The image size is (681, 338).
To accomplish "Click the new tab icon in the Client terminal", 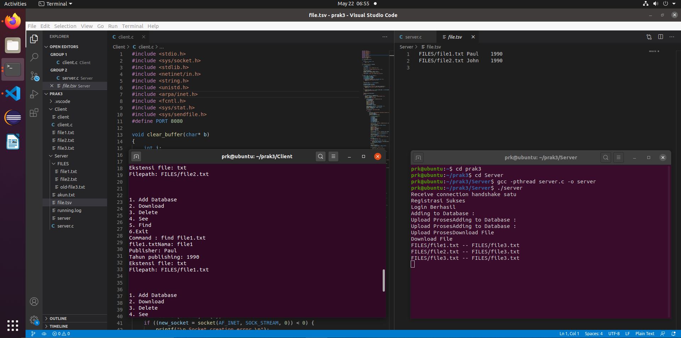I will coord(136,156).
